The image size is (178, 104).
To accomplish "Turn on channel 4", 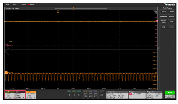I will 74,95.
